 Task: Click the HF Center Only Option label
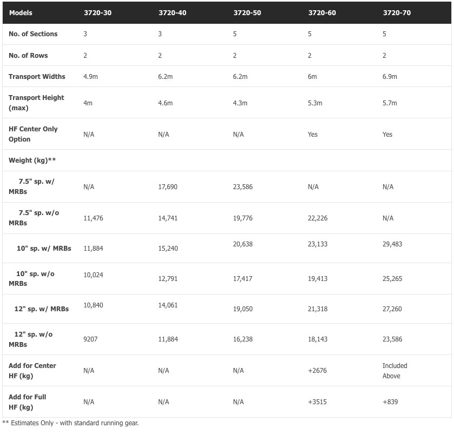tap(33, 134)
